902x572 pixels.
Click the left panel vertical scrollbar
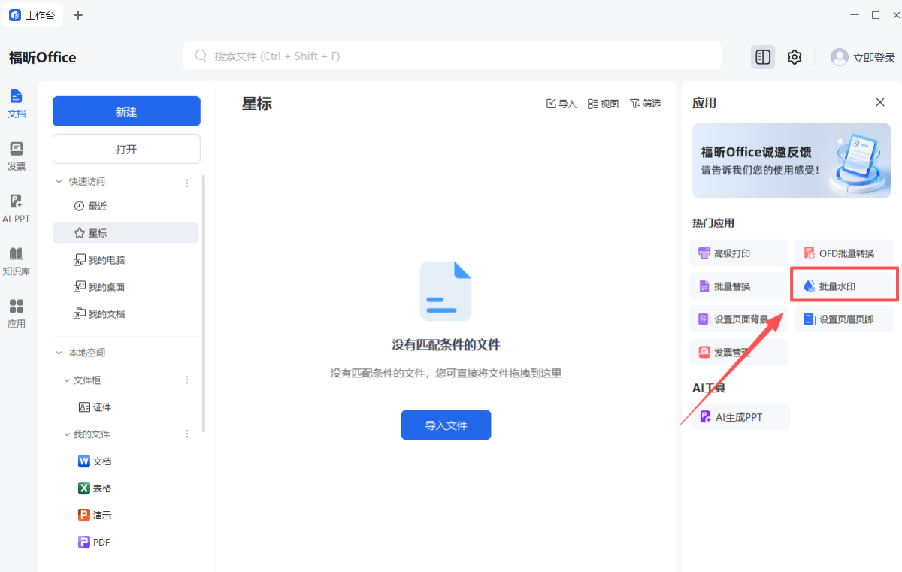[x=204, y=303]
